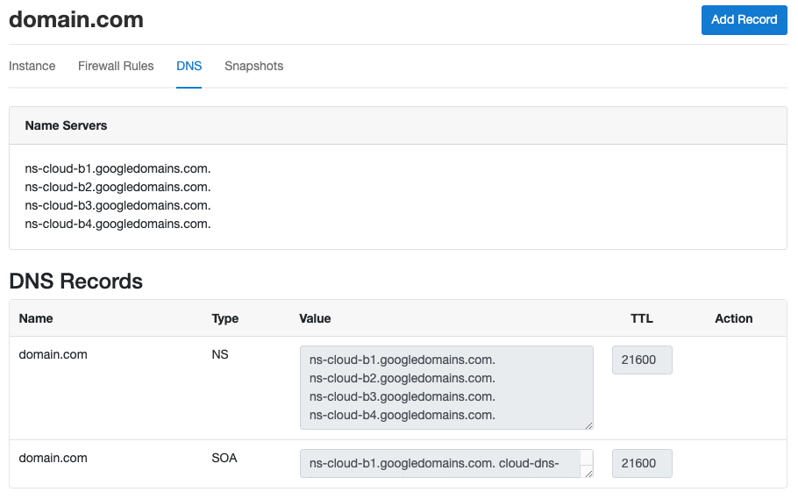
Task: Select the DNS tab
Action: tap(189, 66)
